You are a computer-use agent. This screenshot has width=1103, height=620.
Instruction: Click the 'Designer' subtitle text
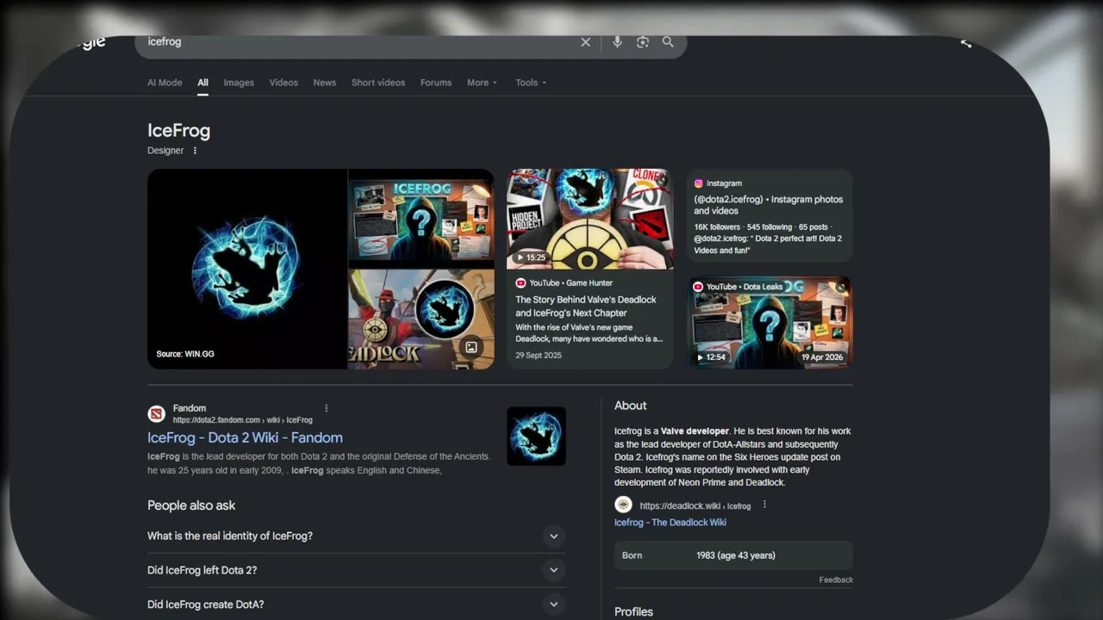165,151
